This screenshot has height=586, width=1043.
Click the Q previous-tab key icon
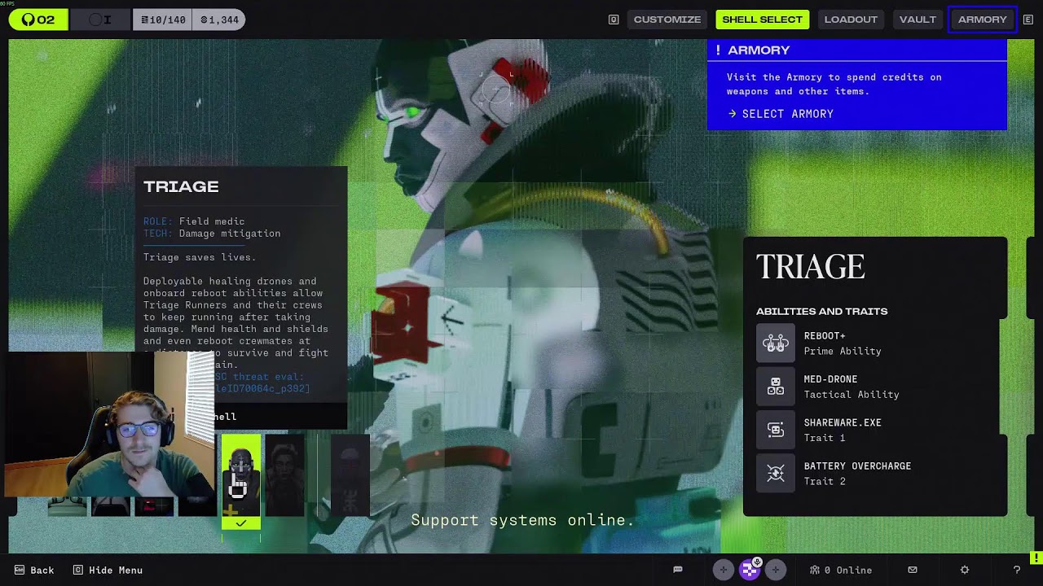click(614, 20)
